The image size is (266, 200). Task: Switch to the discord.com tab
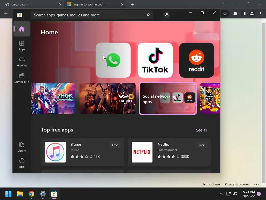(32, 4)
